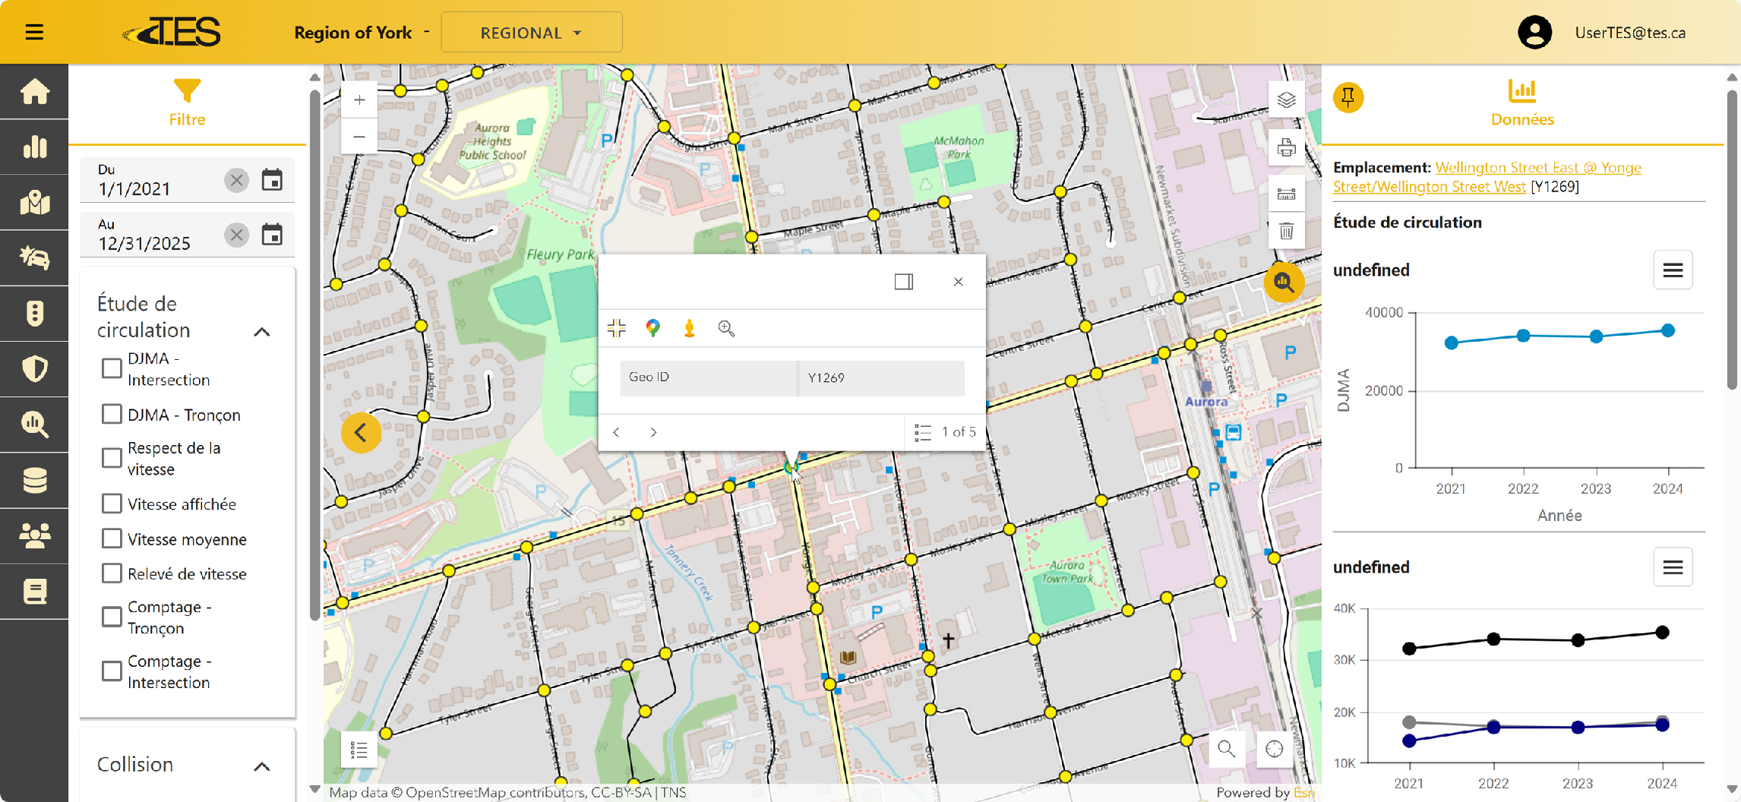This screenshot has height=802, width=1741.
Task: Open the collision car-crash sidebar icon
Action: pos(34,258)
